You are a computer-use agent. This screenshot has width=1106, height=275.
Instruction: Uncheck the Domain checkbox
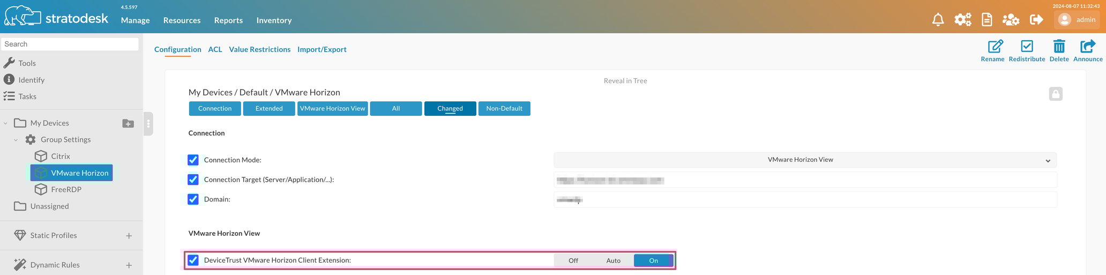pos(193,199)
